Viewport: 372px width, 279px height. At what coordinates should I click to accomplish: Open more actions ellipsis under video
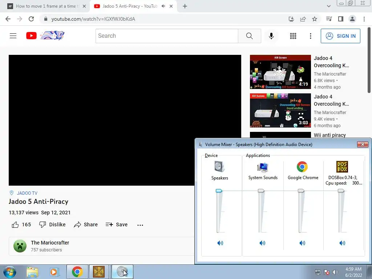[x=140, y=225]
